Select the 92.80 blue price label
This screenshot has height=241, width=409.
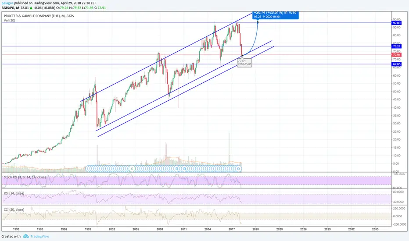click(x=396, y=23)
